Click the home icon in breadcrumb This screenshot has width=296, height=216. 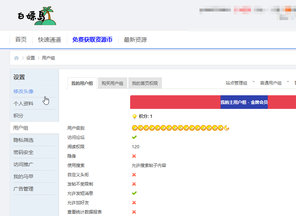click(x=16, y=58)
